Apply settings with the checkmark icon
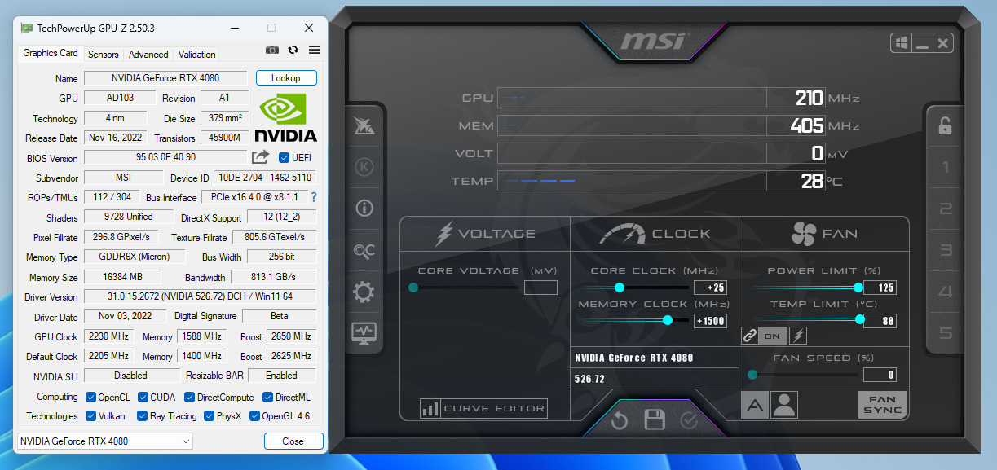The image size is (997, 470). tap(689, 420)
